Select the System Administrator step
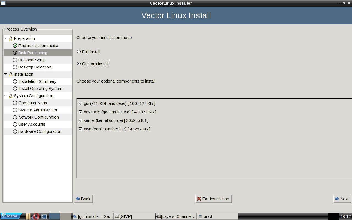The width and height of the screenshot is (352, 220). click(x=38, y=110)
